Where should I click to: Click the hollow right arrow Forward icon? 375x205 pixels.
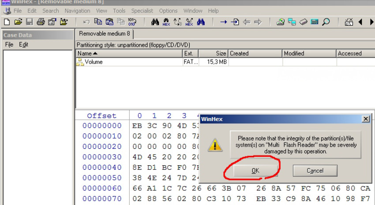click(x=258, y=22)
